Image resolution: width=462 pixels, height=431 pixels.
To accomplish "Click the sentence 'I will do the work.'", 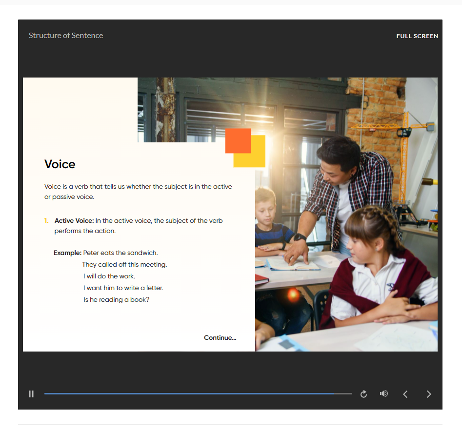I will [x=109, y=276].
